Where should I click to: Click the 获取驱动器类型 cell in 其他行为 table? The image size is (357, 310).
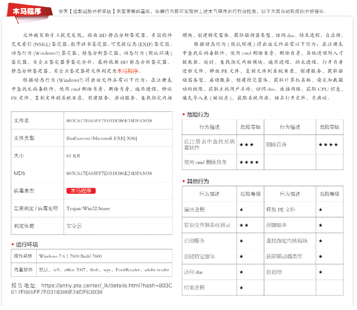[290, 257]
